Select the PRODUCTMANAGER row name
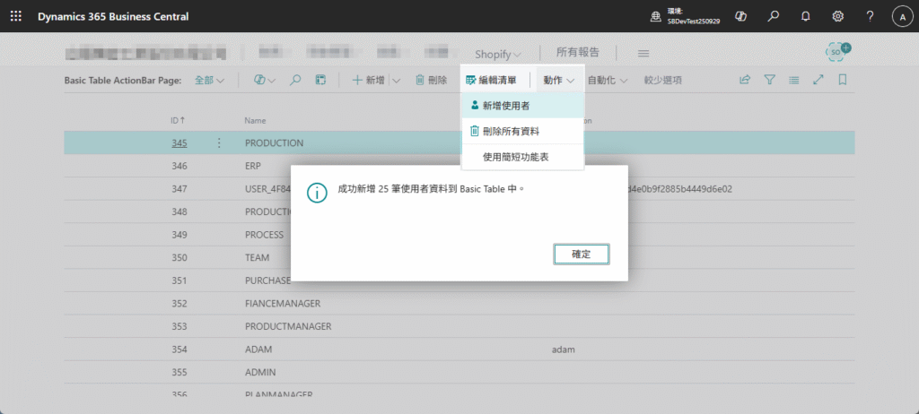 pos(288,326)
